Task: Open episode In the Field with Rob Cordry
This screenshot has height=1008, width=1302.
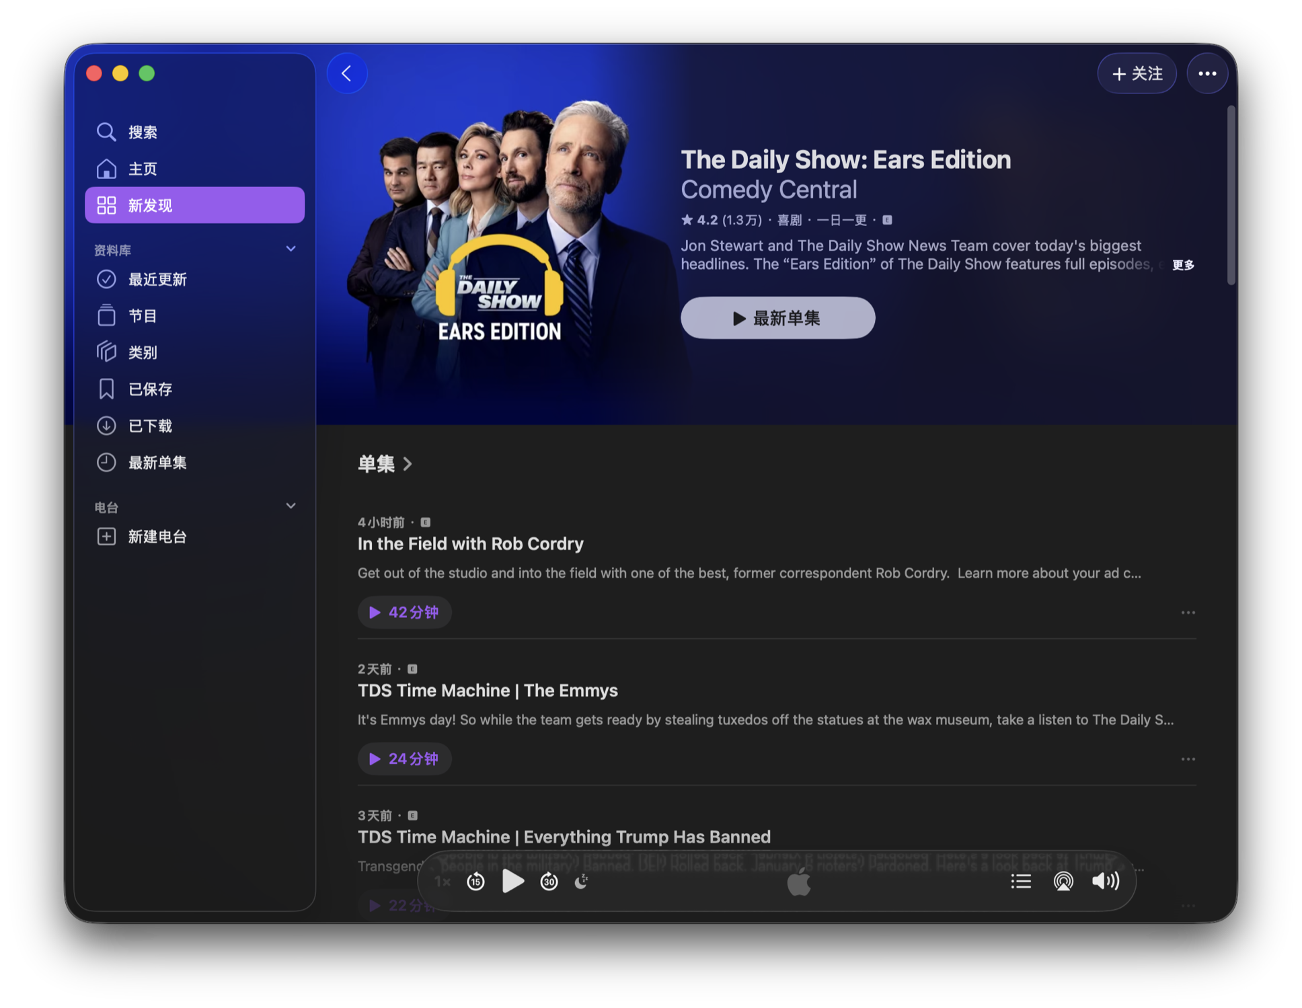Action: pos(470,543)
